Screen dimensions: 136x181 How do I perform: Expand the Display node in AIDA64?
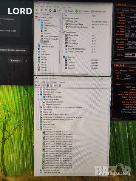coord(36,52)
